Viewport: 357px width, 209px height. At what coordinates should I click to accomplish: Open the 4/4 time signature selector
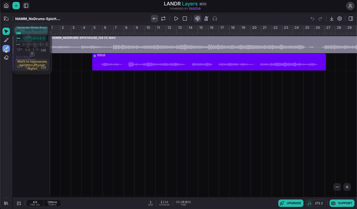(35, 203)
